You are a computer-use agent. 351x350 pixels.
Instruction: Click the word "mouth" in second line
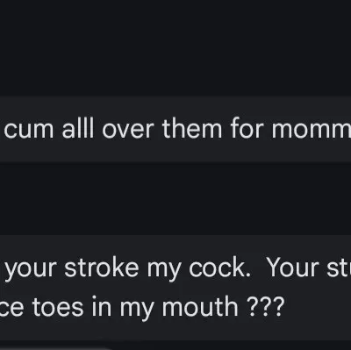click(x=200, y=306)
